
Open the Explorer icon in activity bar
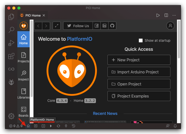[11, 17]
